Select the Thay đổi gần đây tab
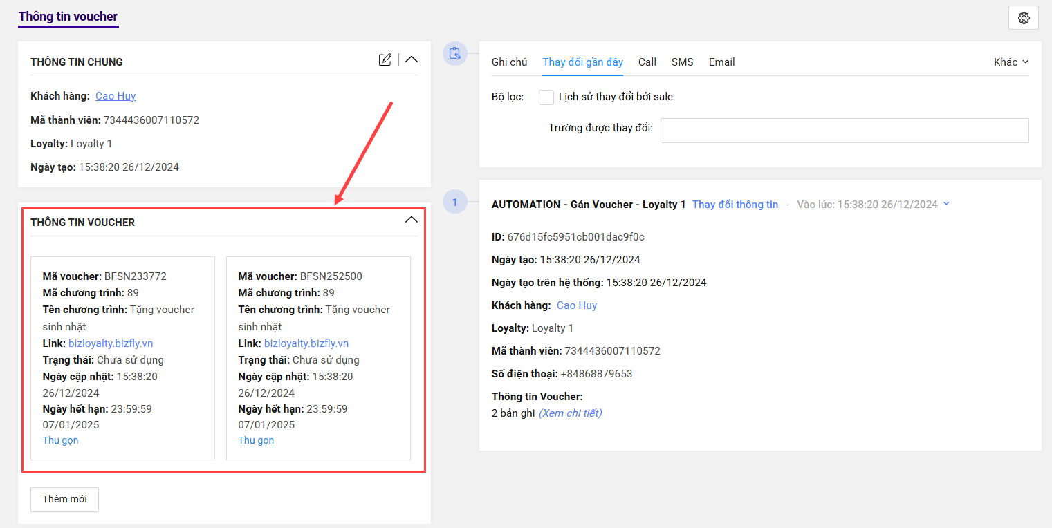 [583, 62]
